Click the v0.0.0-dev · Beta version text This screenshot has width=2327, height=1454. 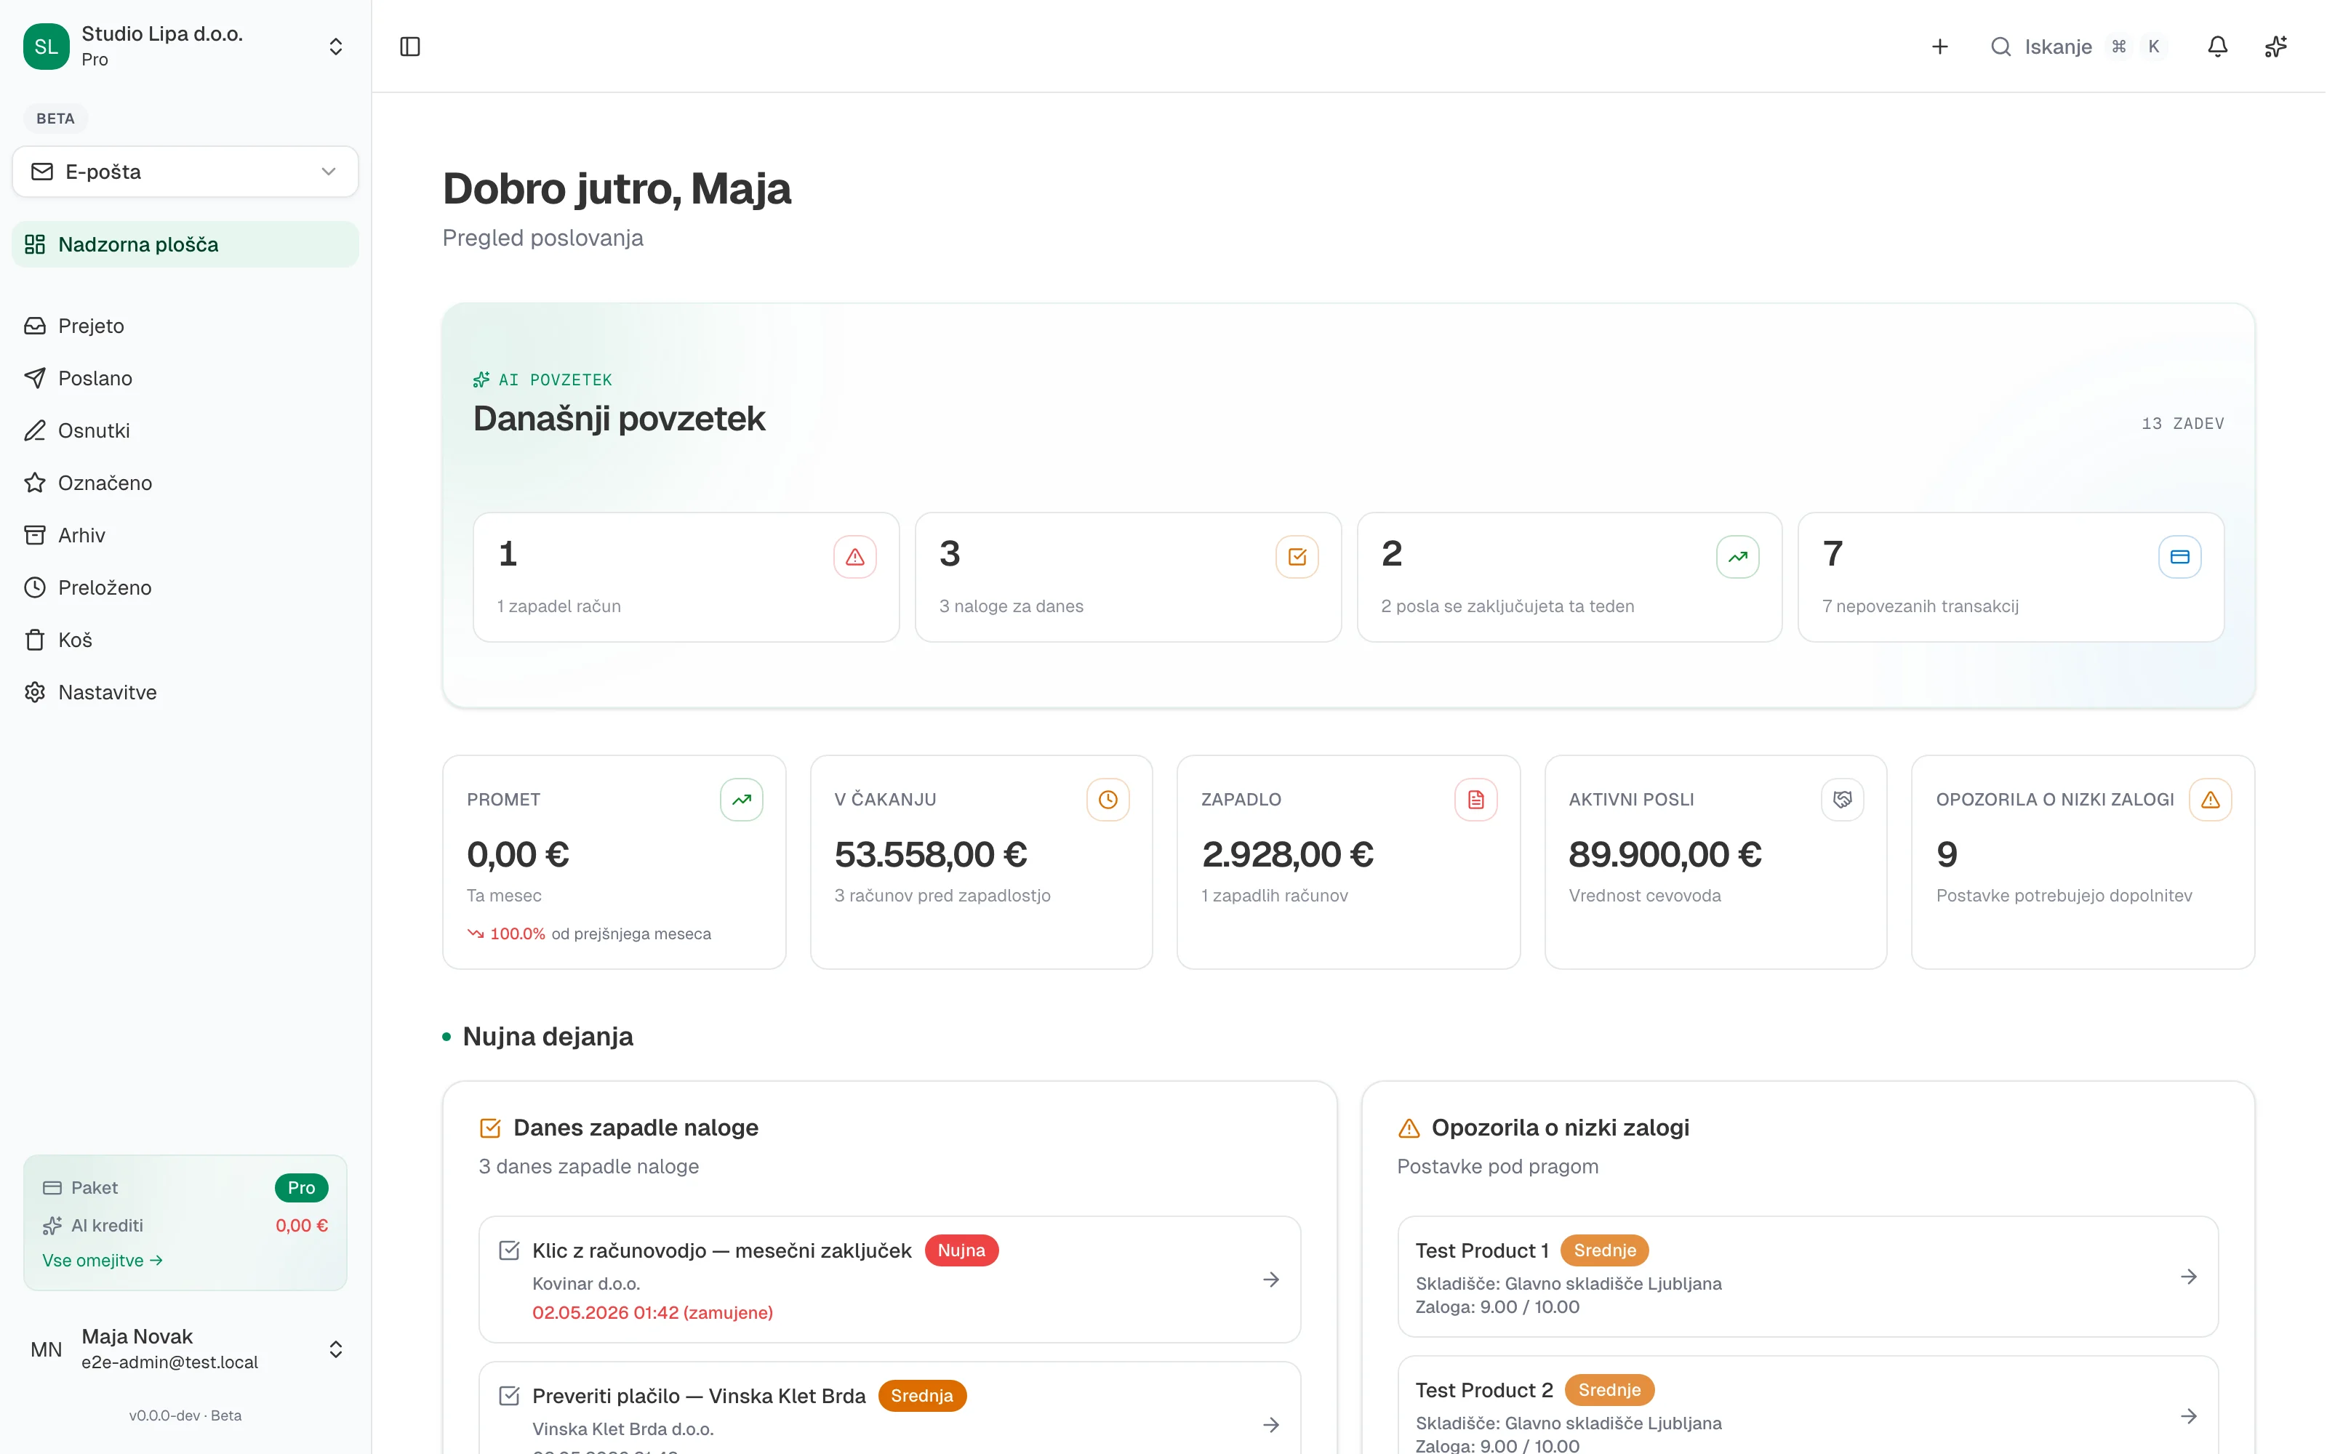(185, 1415)
